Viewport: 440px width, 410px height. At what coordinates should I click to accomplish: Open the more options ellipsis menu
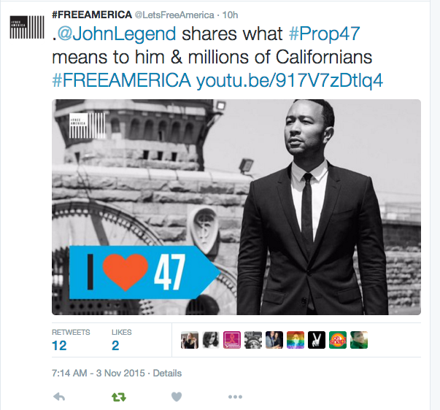[235, 397]
